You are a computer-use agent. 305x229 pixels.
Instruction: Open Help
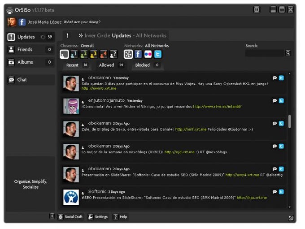(x=120, y=217)
